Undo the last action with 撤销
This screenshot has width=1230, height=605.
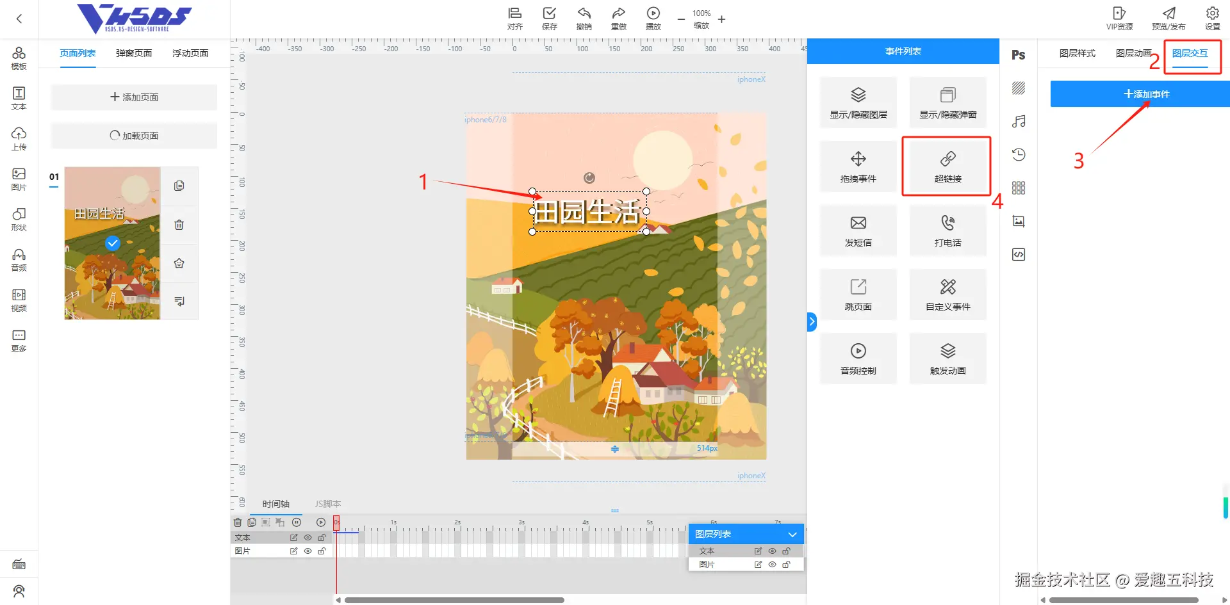(x=584, y=19)
